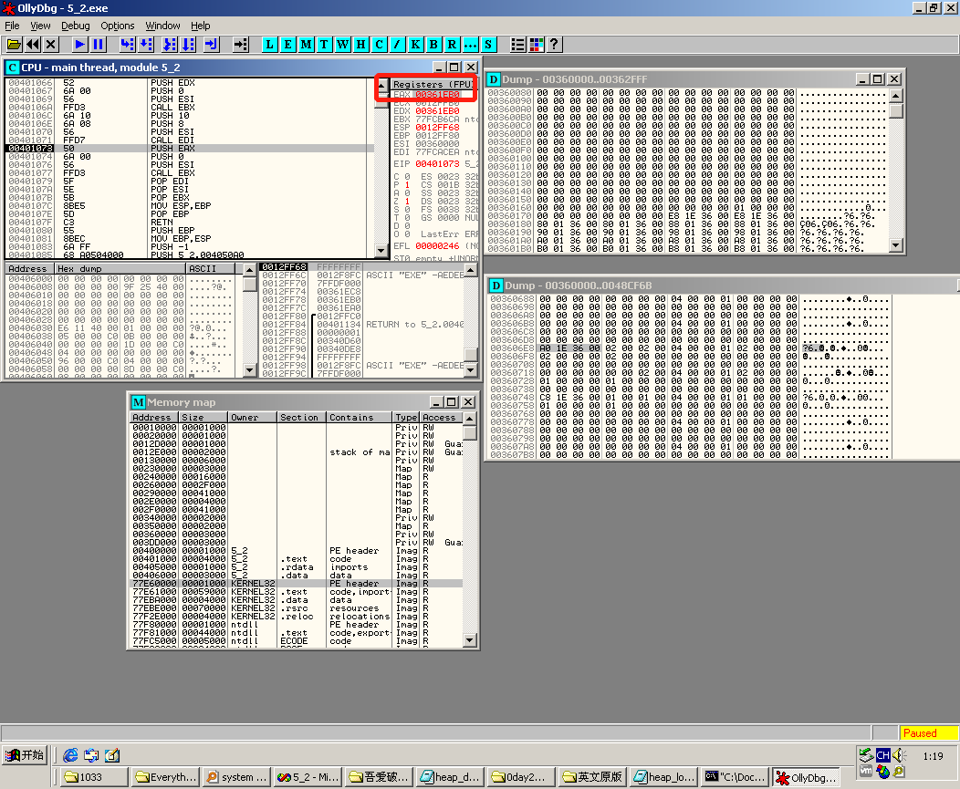Open Windows list with the W button
The height and width of the screenshot is (789, 960).
pos(342,44)
